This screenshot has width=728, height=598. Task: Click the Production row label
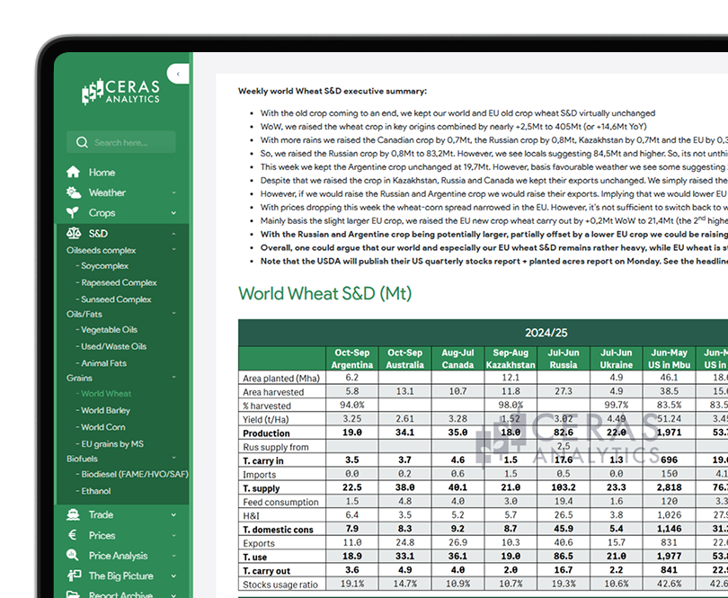click(x=267, y=433)
